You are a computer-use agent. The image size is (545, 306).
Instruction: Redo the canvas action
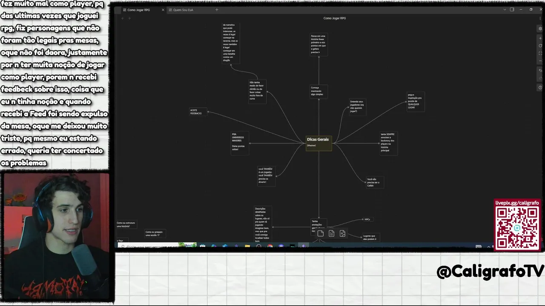tap(540, 78)
